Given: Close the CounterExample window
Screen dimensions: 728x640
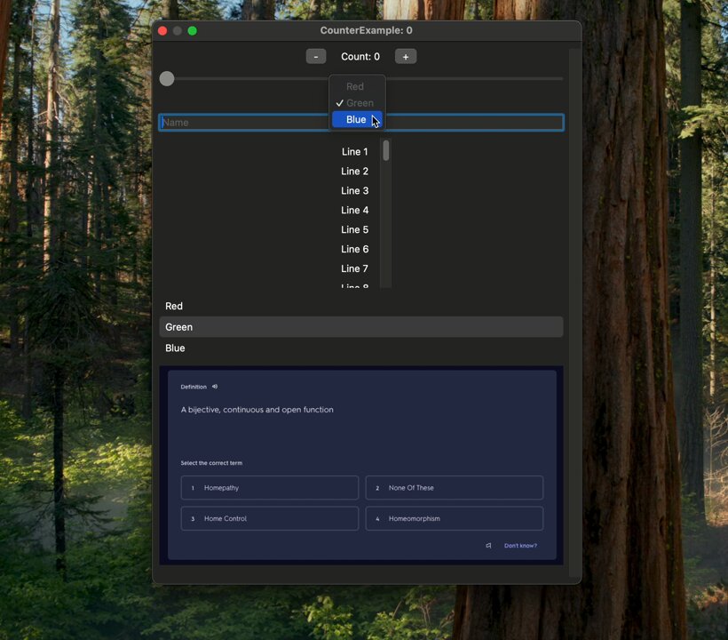Looking at the screenshot, I should click(x=162, y=31).
